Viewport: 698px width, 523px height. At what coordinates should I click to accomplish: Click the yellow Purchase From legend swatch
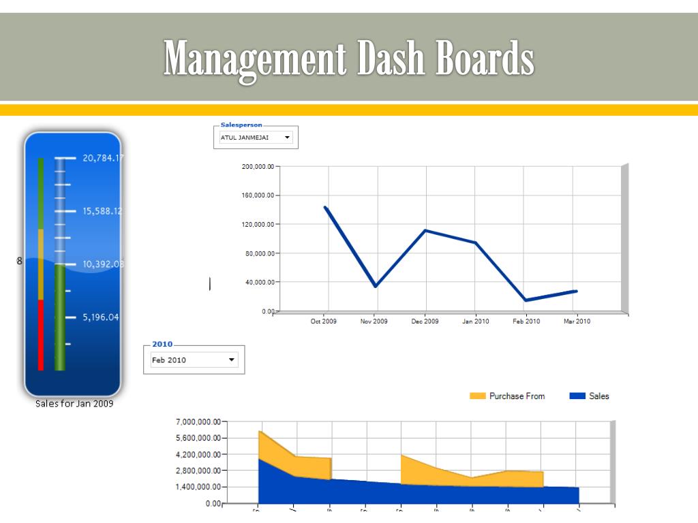point(478,396)
